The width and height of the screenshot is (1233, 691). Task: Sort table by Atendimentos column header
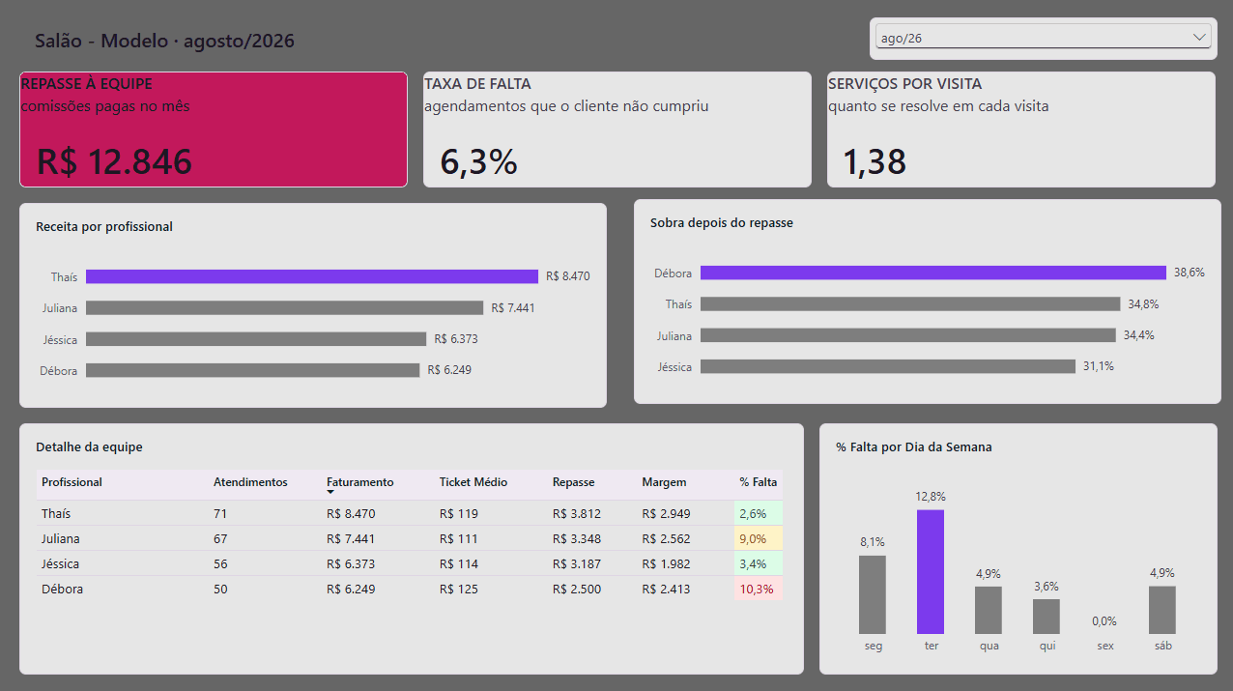click(x=250, y=482)
